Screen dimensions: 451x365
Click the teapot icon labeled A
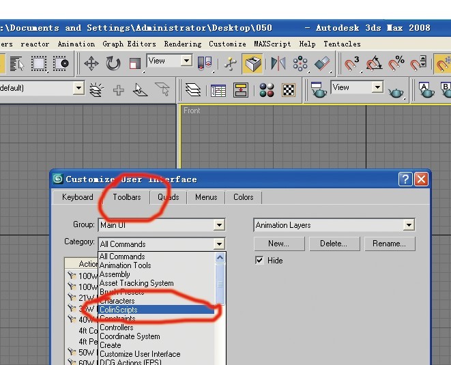tap(426, 90)
